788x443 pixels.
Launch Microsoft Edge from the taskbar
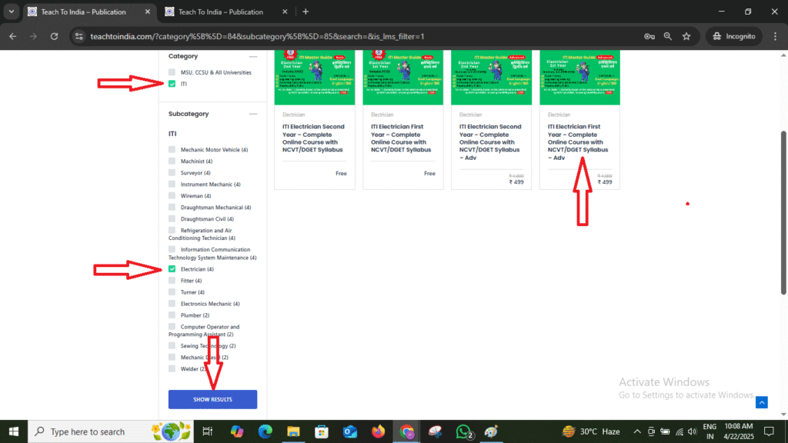point(265,431)
